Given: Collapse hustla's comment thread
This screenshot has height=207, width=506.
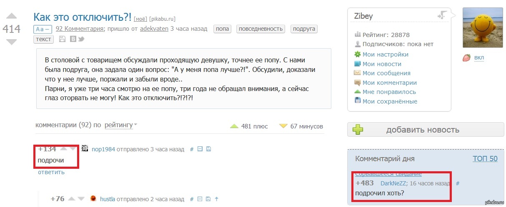Looking at the screenshot, I should click(x=200, y=199).
